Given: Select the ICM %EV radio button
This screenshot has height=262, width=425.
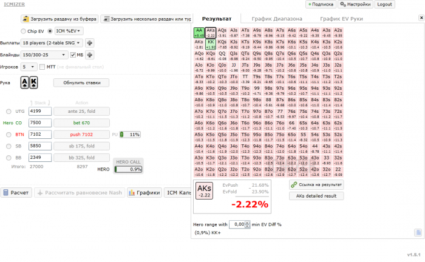Looking at the screenshot, I should click(50, 31).
